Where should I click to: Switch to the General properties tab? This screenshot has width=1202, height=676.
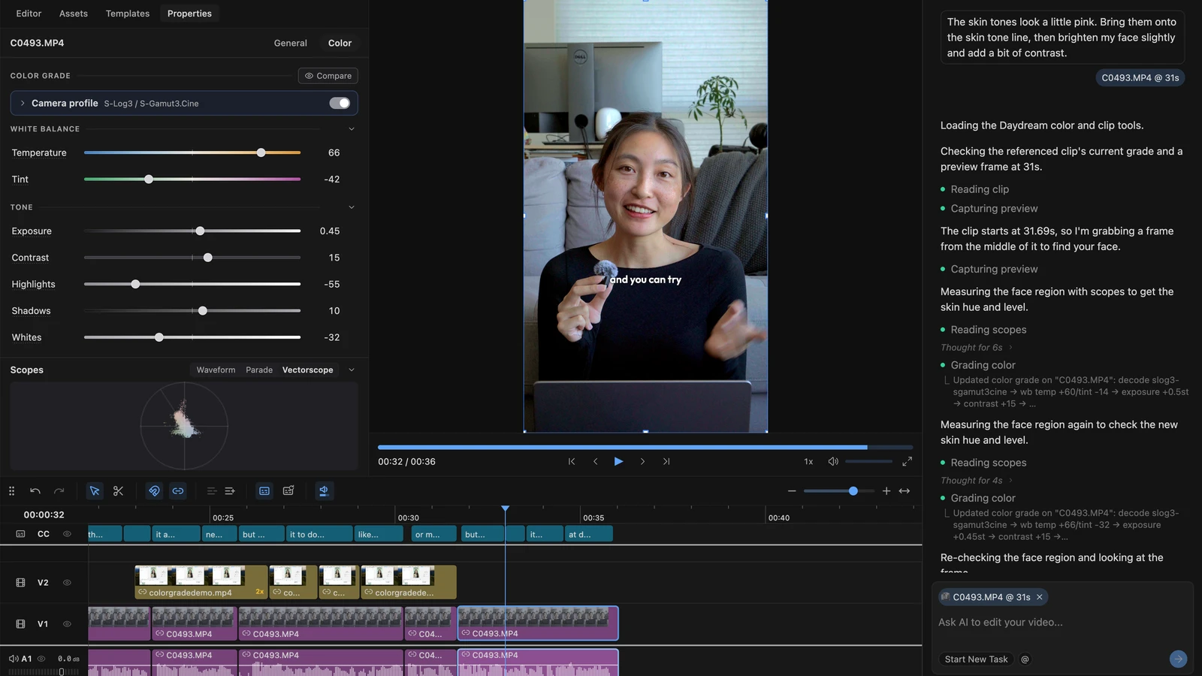tap(291, 43)
